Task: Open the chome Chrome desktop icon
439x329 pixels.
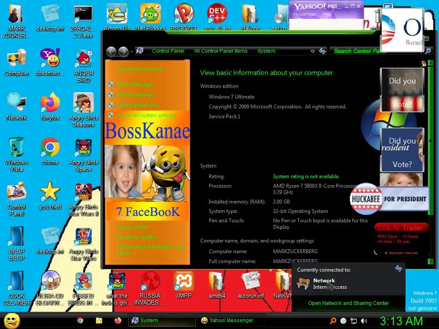Action: point(50,151)
